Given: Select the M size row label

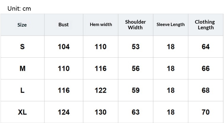Looking at the screenshot, I should point(23,69).
